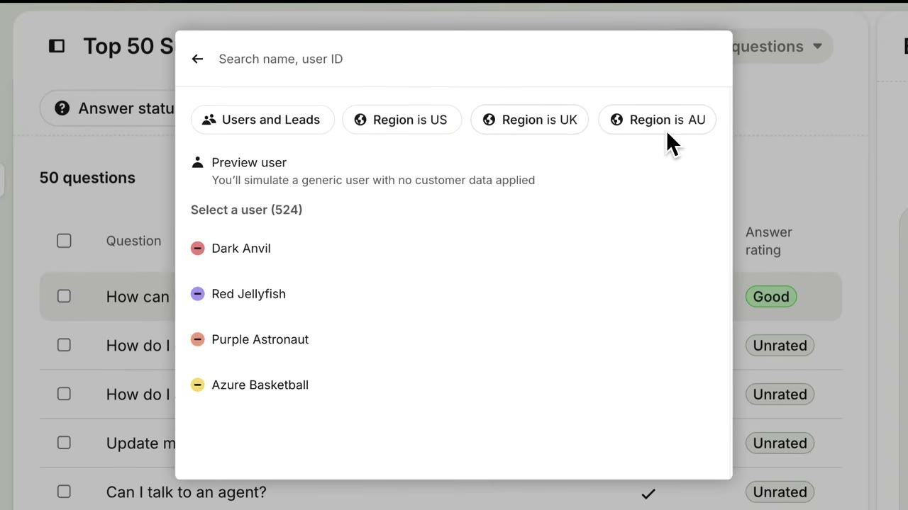The image size is (908, 510).
Task: Filter by Users and Leads
Action: point(262,120)
